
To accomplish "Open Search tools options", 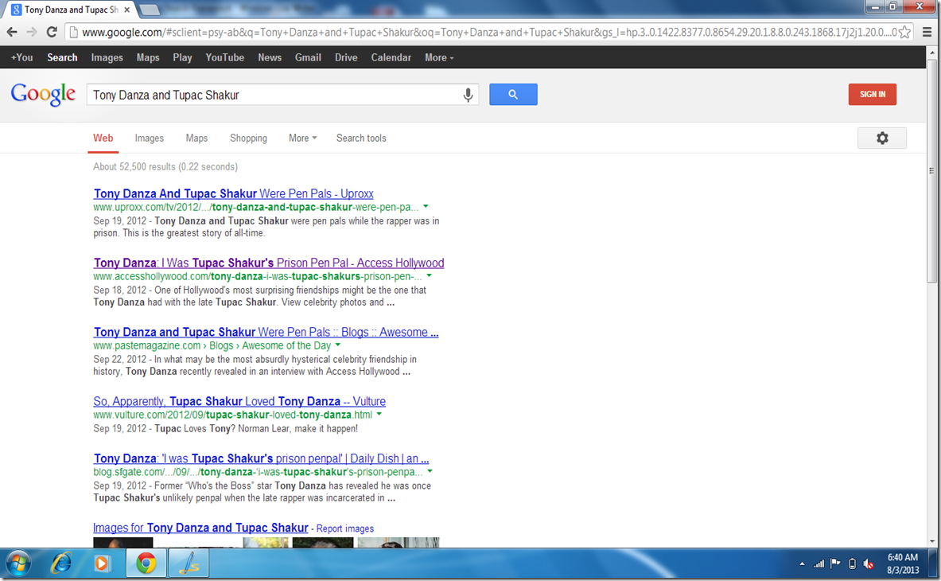I will click(x=360, y=138).
